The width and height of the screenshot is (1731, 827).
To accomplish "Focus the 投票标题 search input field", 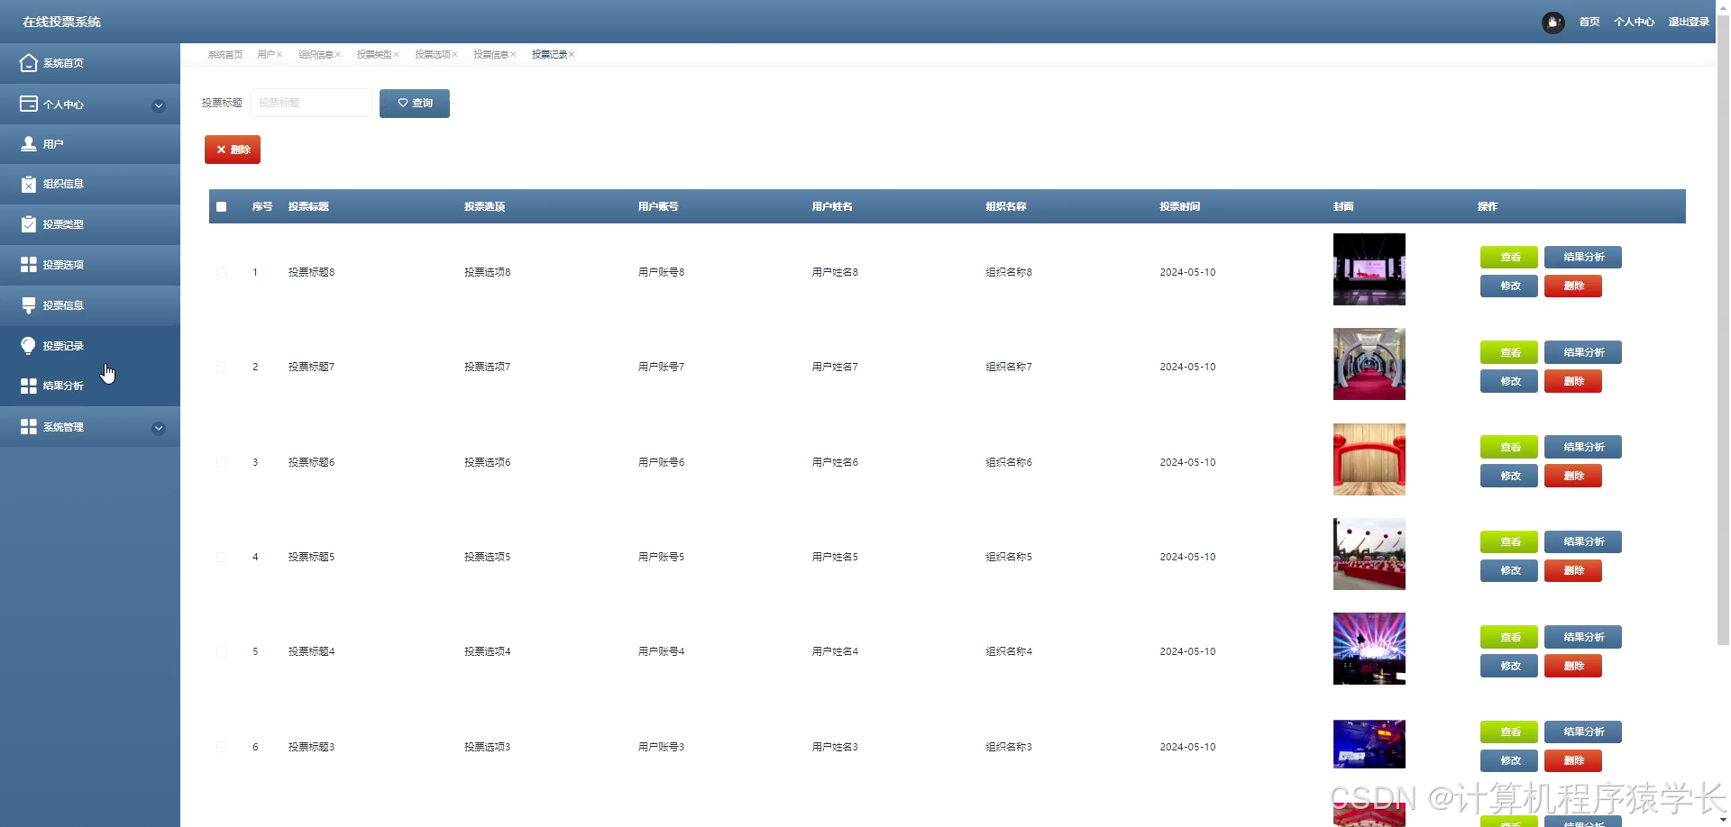I will pyautogui.click(x=311, y=104).
